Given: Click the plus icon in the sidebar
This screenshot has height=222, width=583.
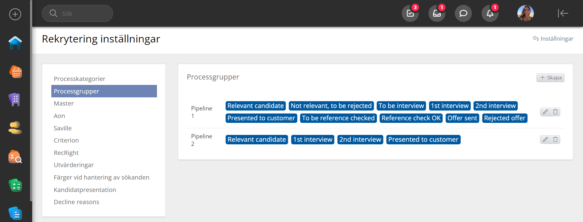Looking at the screenshot, I should pos(15,14).
